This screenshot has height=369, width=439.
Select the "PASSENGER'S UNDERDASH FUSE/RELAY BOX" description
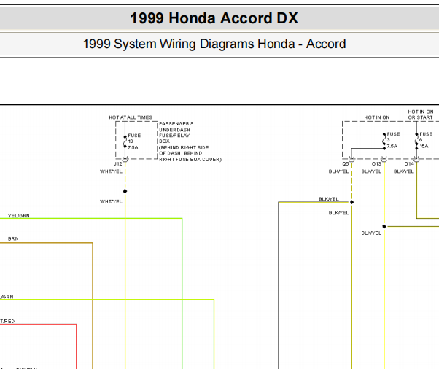click(190, 141)
